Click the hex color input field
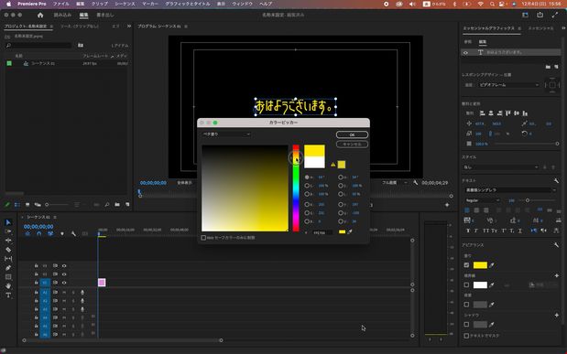Screen dimensions: 567x354 point(322,232)
